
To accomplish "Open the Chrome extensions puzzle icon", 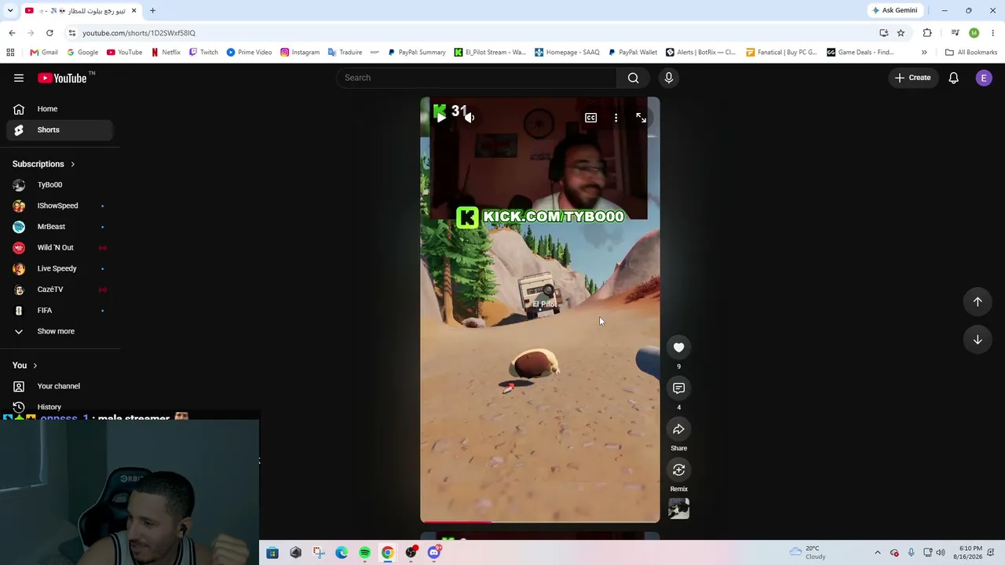I will (927, 33).
